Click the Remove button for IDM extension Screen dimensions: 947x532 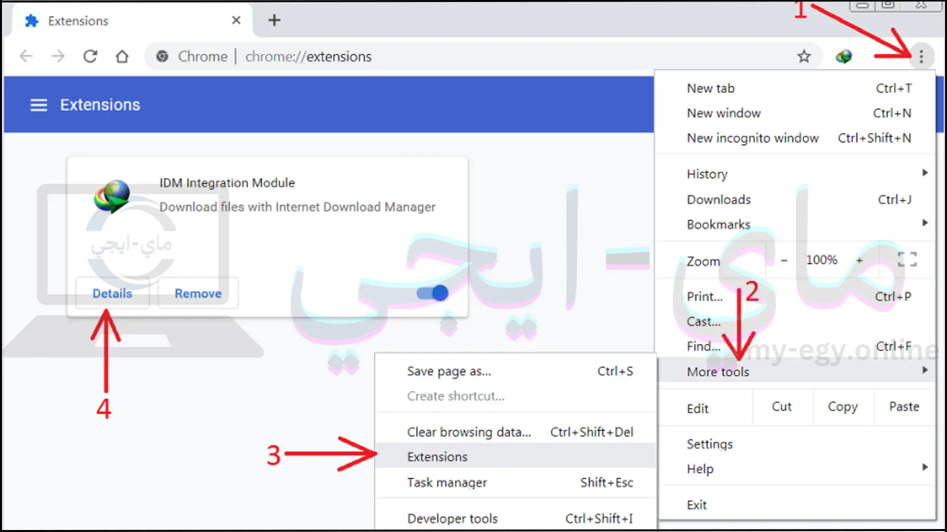pyautogui.click(x=198, y=293)
